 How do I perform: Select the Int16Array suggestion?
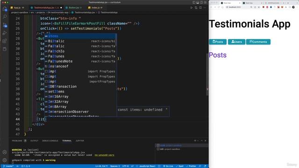(x=80, y=97)
